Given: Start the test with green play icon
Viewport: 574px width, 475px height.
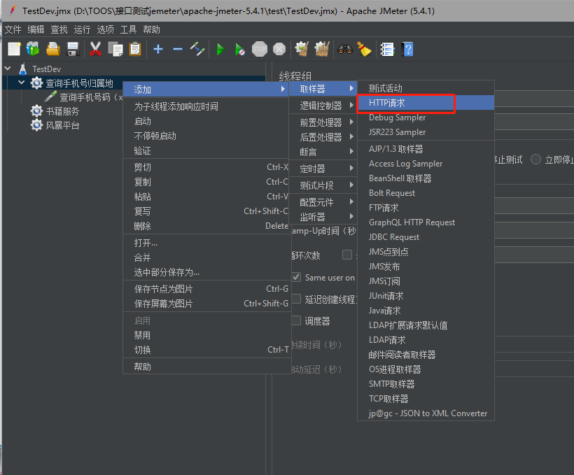Looking at the screenshot, I should click(x=220, y=49).
